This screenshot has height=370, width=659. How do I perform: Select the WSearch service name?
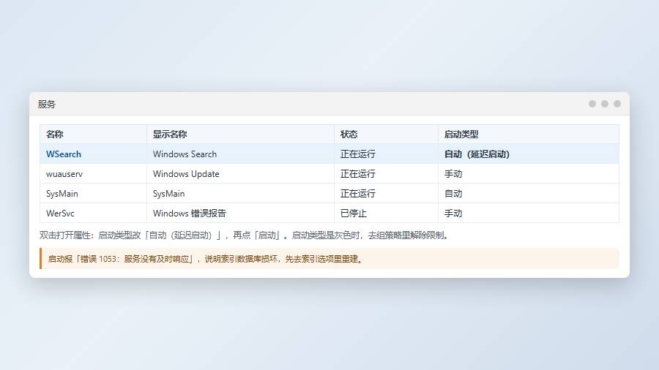click(x=64, y=154)
